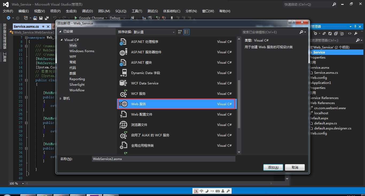Image resolution: width=365 pixels, height=196 pixels.
Task: Click the 搜索已安装模板 search box
Action: [x=270, y=32]
